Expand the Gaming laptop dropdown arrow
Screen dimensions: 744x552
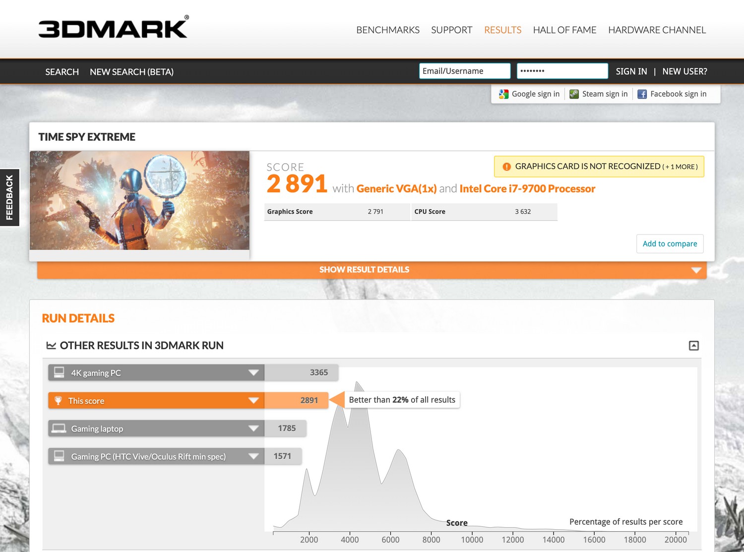tap(253, 429)
